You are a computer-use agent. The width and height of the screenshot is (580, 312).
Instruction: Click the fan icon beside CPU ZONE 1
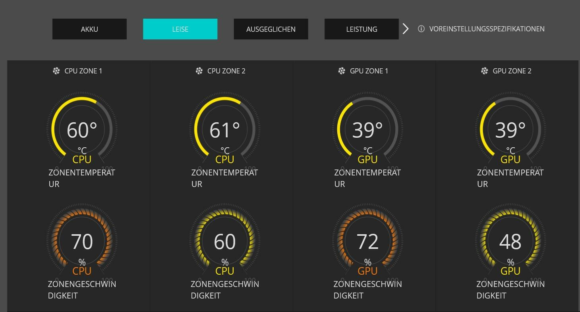click(56, 71)
